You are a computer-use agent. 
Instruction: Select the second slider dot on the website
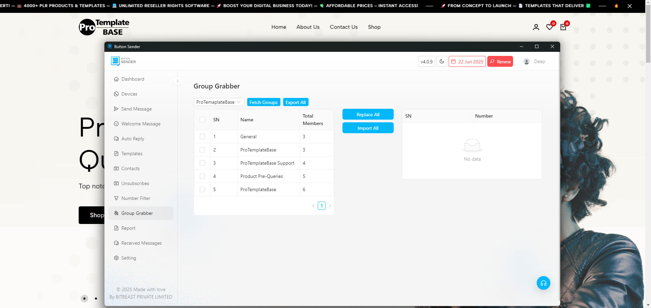(96, 299)
